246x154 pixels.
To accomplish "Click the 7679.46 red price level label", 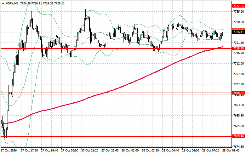I will tap(239, 136).
